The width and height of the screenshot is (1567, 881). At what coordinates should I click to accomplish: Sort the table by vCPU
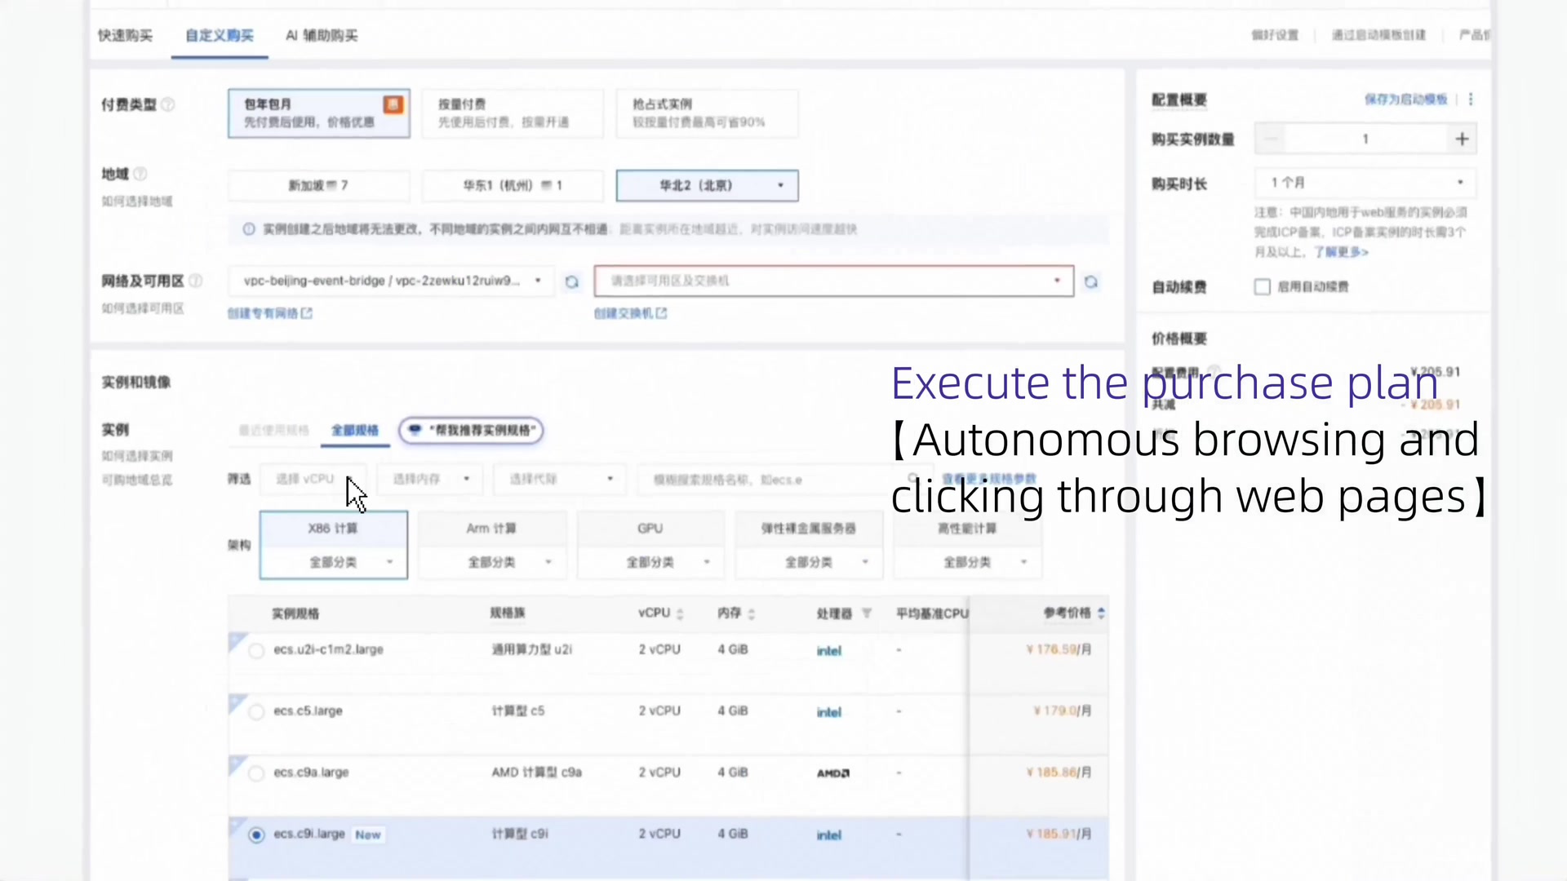pos(680,613)
